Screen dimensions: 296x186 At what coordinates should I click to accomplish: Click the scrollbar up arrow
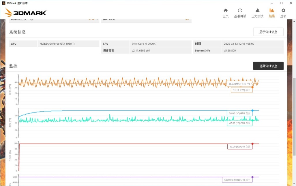click(x=294, y=20)
